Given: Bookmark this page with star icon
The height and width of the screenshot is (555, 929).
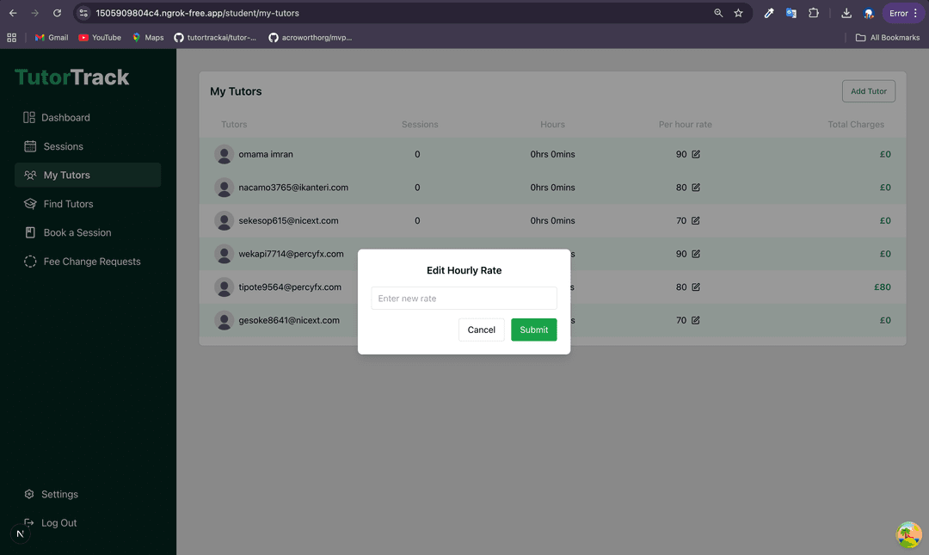Looking at the screenshot, I should point(738,13).
